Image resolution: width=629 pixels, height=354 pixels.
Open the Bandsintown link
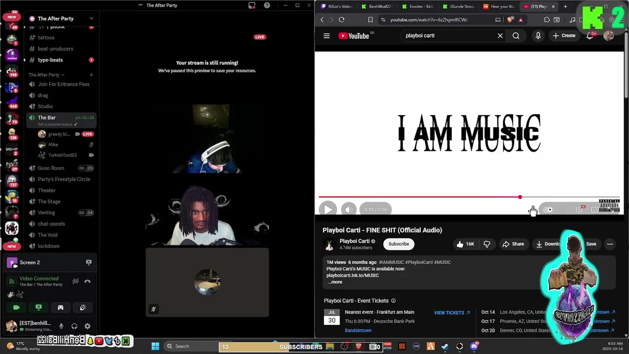coord(358,330)
